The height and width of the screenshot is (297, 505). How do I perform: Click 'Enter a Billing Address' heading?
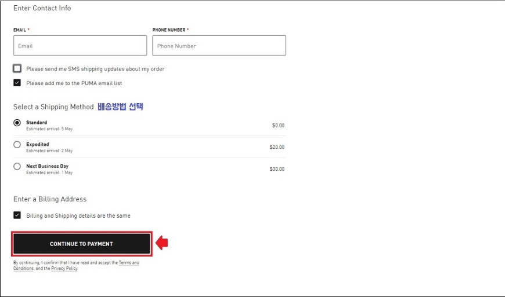pyautogui.click(x=50, y=199)
